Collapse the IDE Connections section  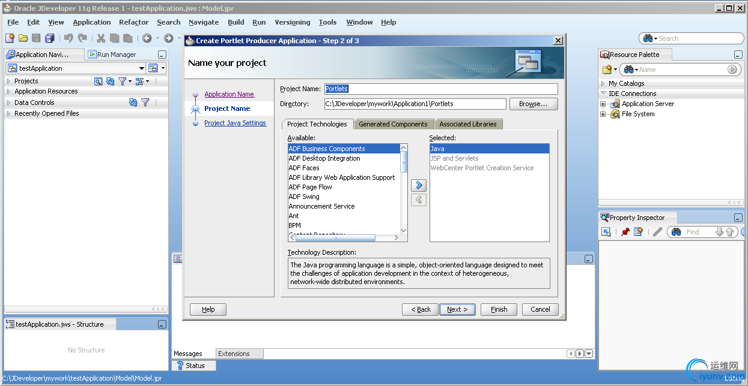tap(603, 94)
